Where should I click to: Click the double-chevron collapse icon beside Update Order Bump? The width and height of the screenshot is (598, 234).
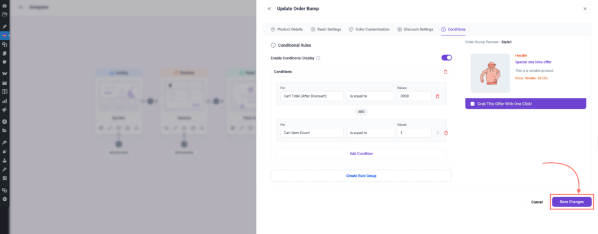(x=269, y=9)
